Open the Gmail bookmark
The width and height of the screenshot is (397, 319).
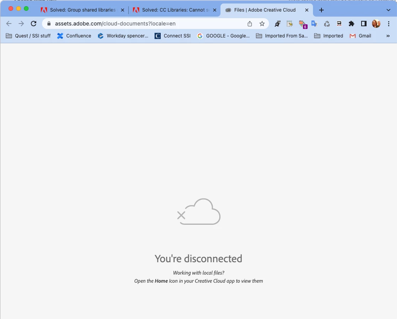point(360,36)
